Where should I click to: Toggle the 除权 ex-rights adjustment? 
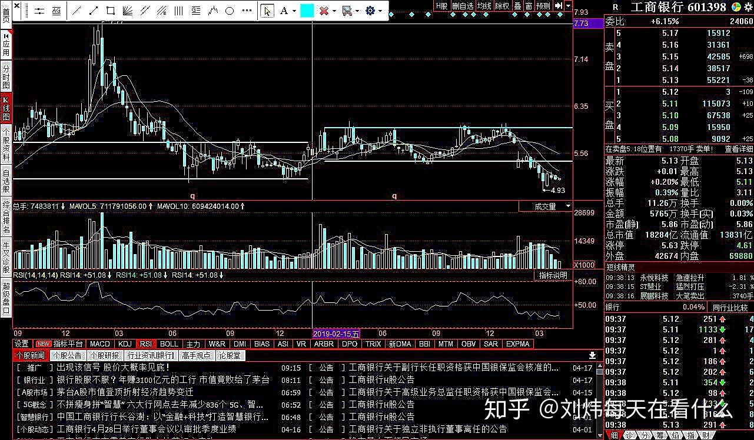click(x=502, y=6)
